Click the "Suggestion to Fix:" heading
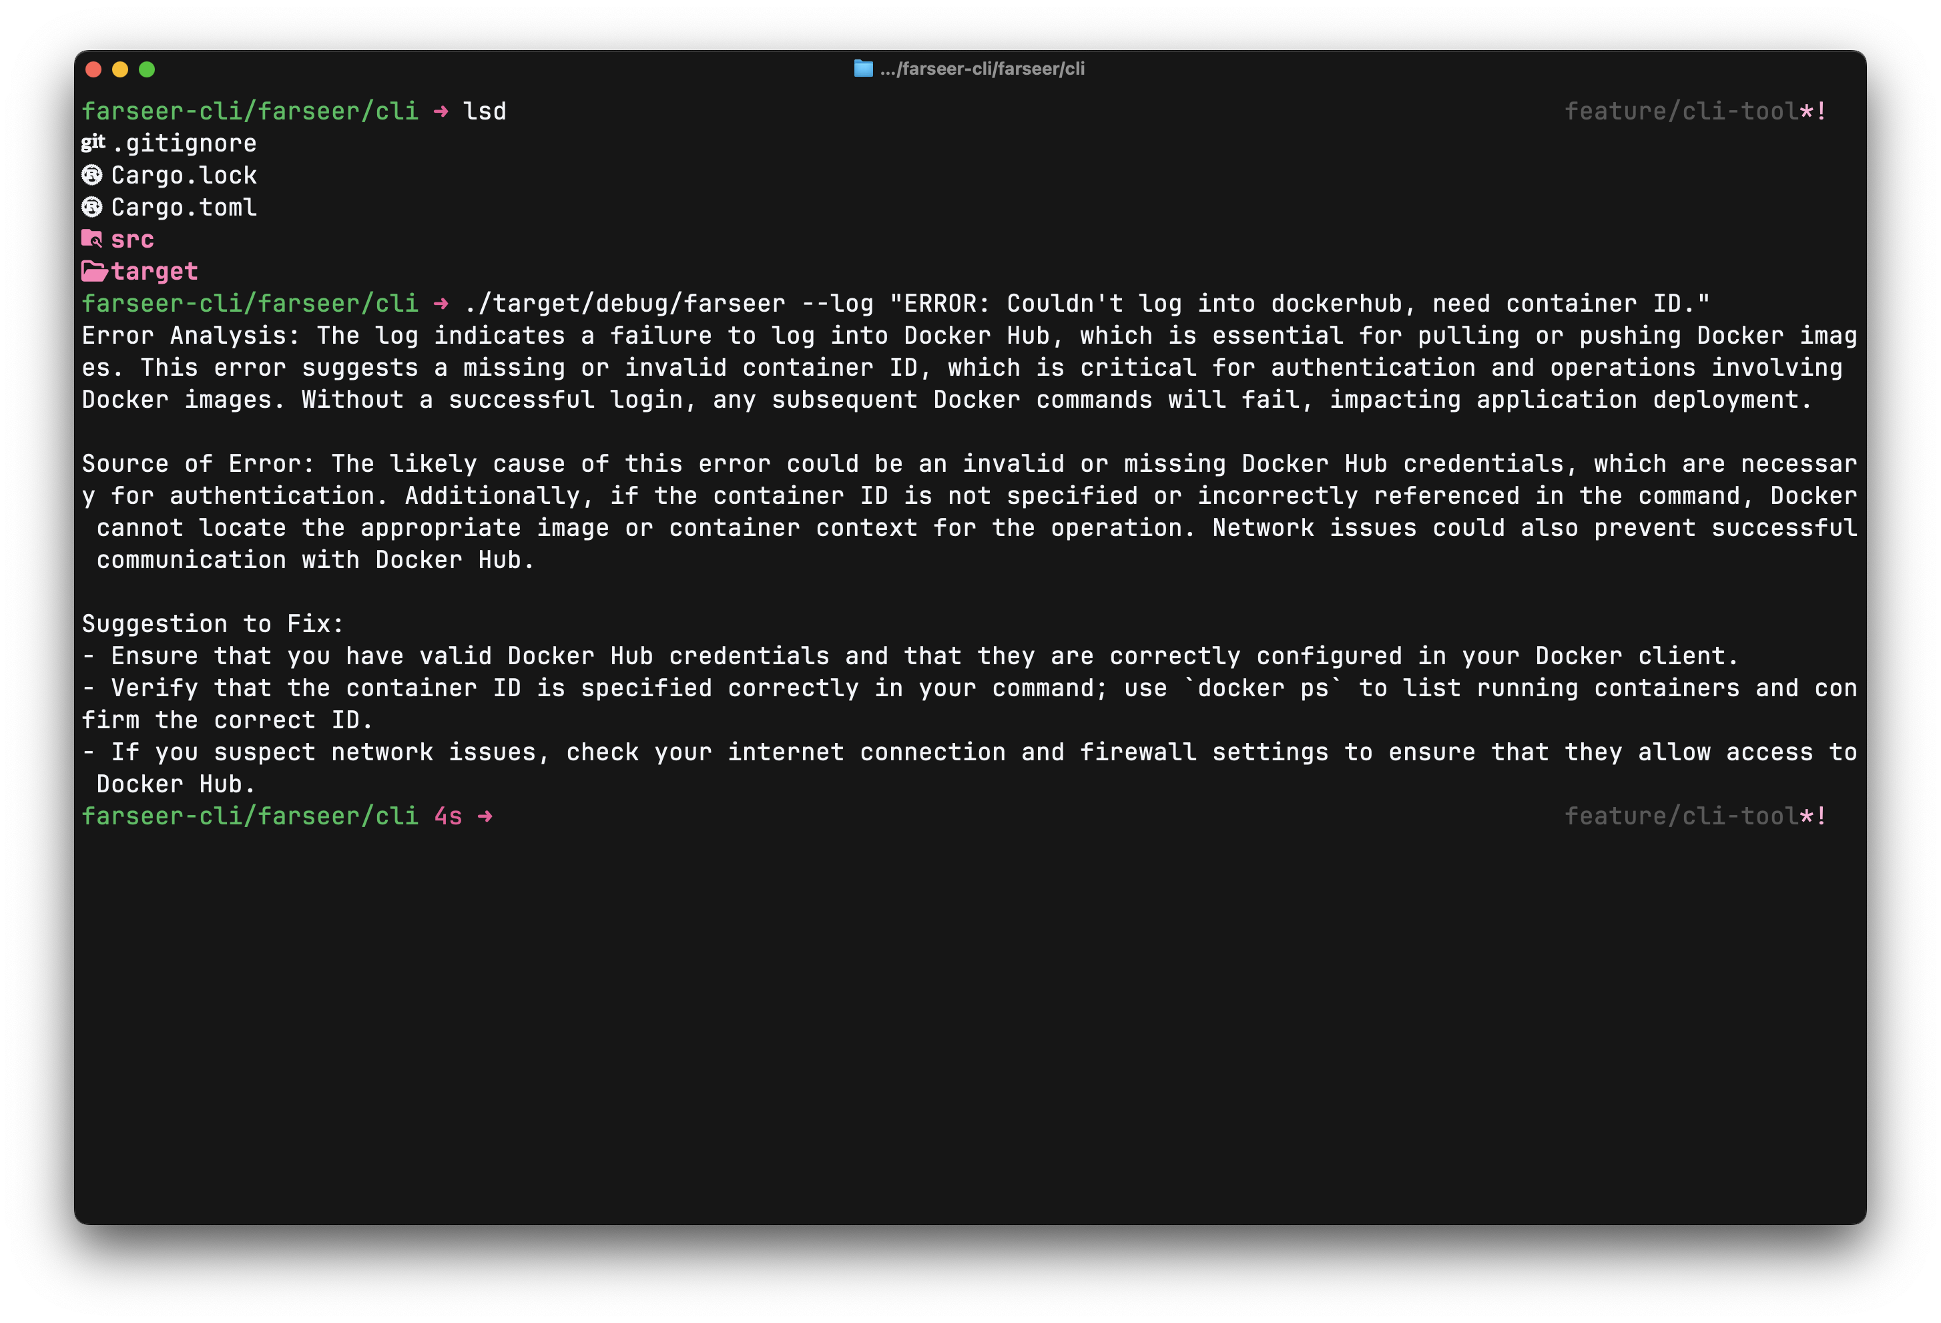Viewport: 1941px width, 1323px height. pos(212,624)
